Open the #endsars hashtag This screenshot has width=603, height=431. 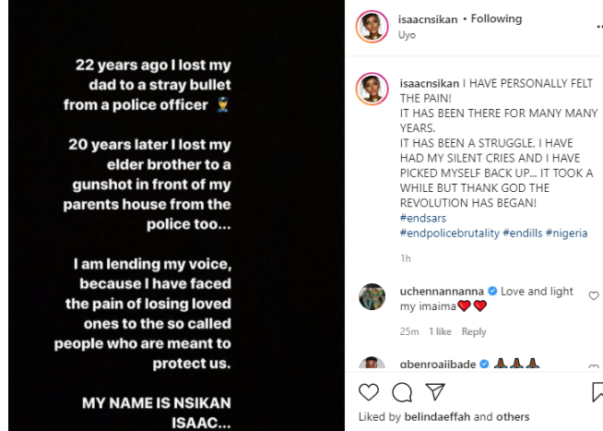click(423, 218)
